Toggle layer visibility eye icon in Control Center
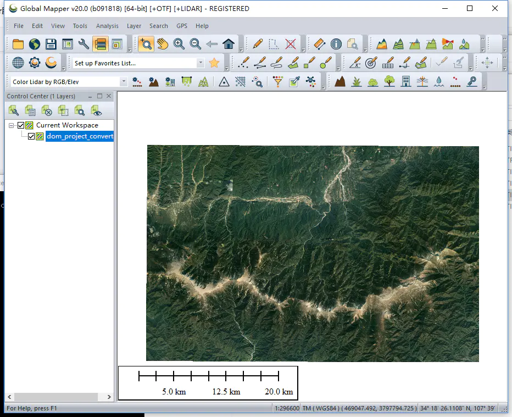The image size is (512, 417). coord(97,111)
